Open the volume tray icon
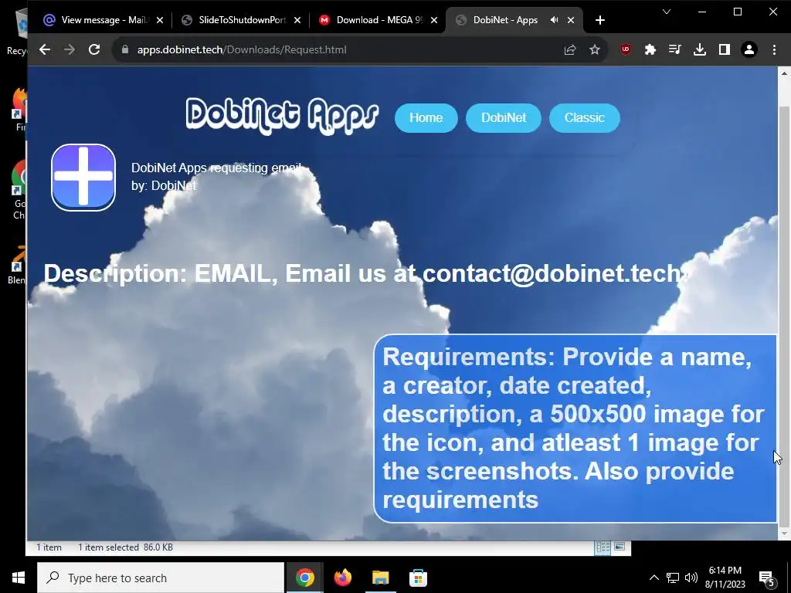Screen dimensions: 791x593 [691, 578]
